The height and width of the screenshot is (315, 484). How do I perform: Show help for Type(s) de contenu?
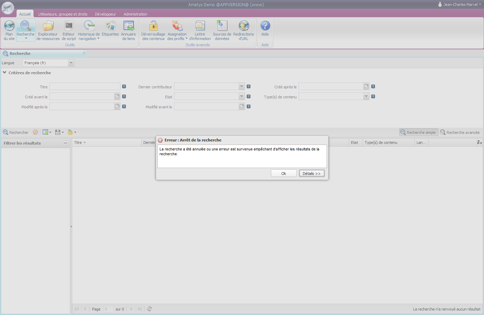pyautogui.click(x=373, y=97)
